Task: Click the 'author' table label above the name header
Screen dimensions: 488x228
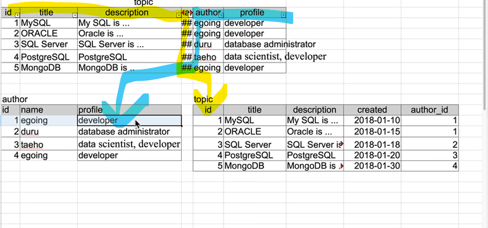Action: [15, 99]
